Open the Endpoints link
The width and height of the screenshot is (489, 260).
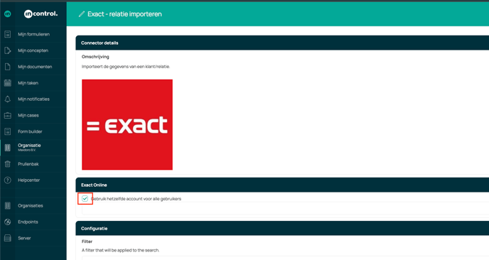pyautogui.click(x=28, y=222)
